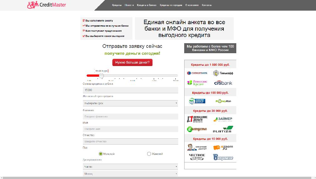Go to Кредиты по городам menu

pos(171,5)
